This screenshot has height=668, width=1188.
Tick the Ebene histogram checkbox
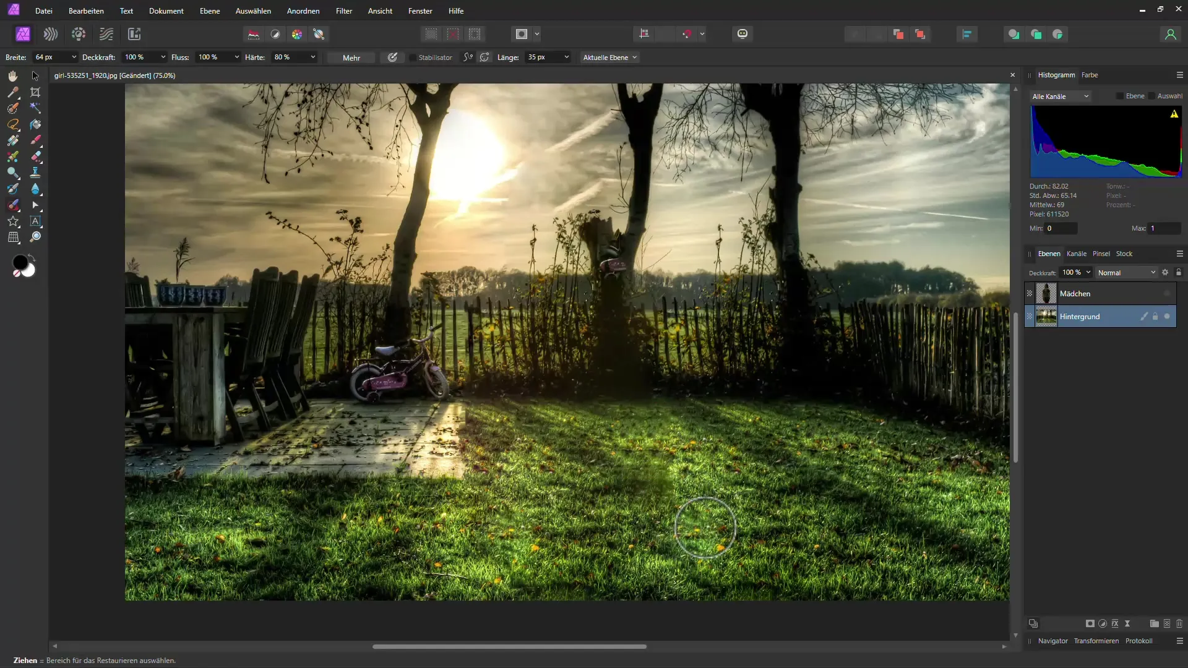1119,96
